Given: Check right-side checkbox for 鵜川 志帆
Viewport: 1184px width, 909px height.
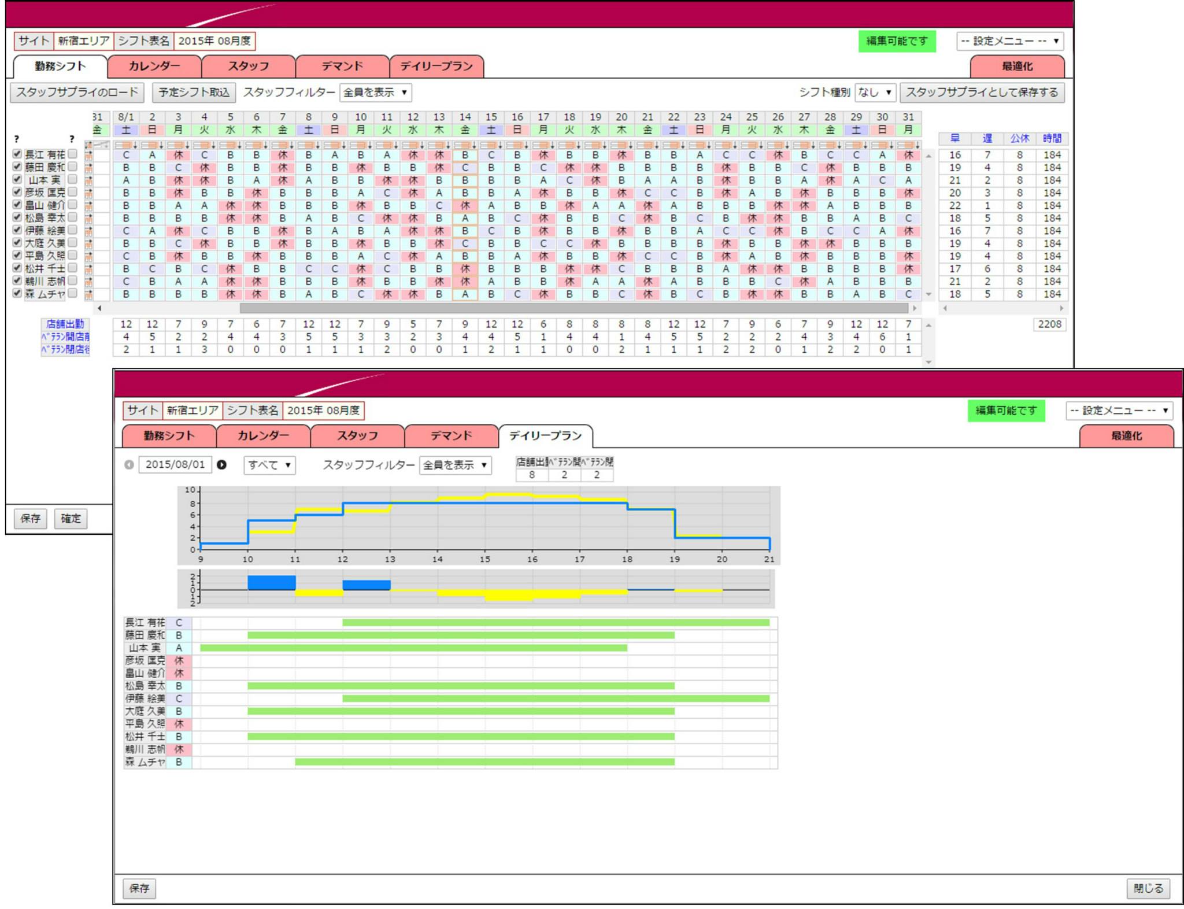Looking at the screenshot, I should click(x=72, y=280).
